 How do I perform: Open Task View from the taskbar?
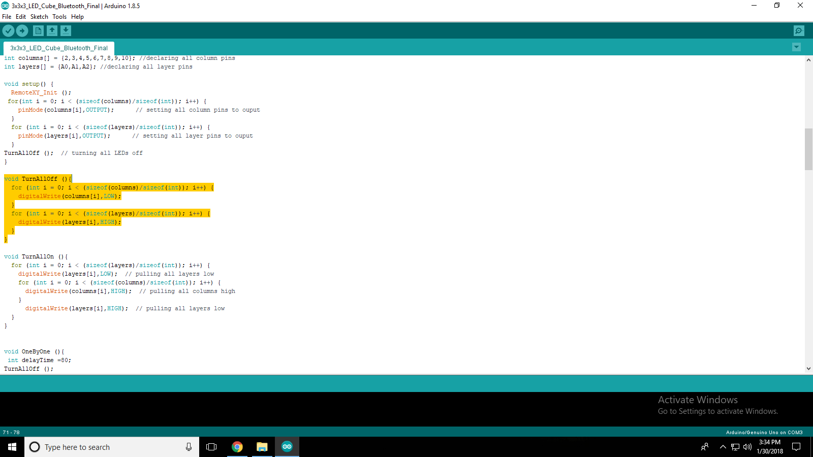tap(211, 447)
